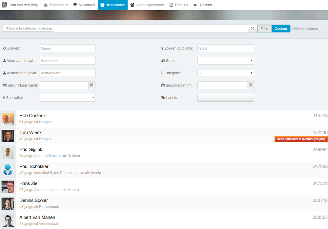
Task: Expand the Specialiteit dropdown
Action: 67,98
